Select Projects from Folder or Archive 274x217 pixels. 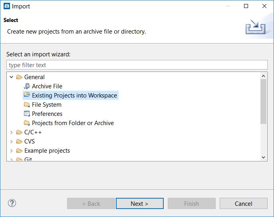pos(73,123)
